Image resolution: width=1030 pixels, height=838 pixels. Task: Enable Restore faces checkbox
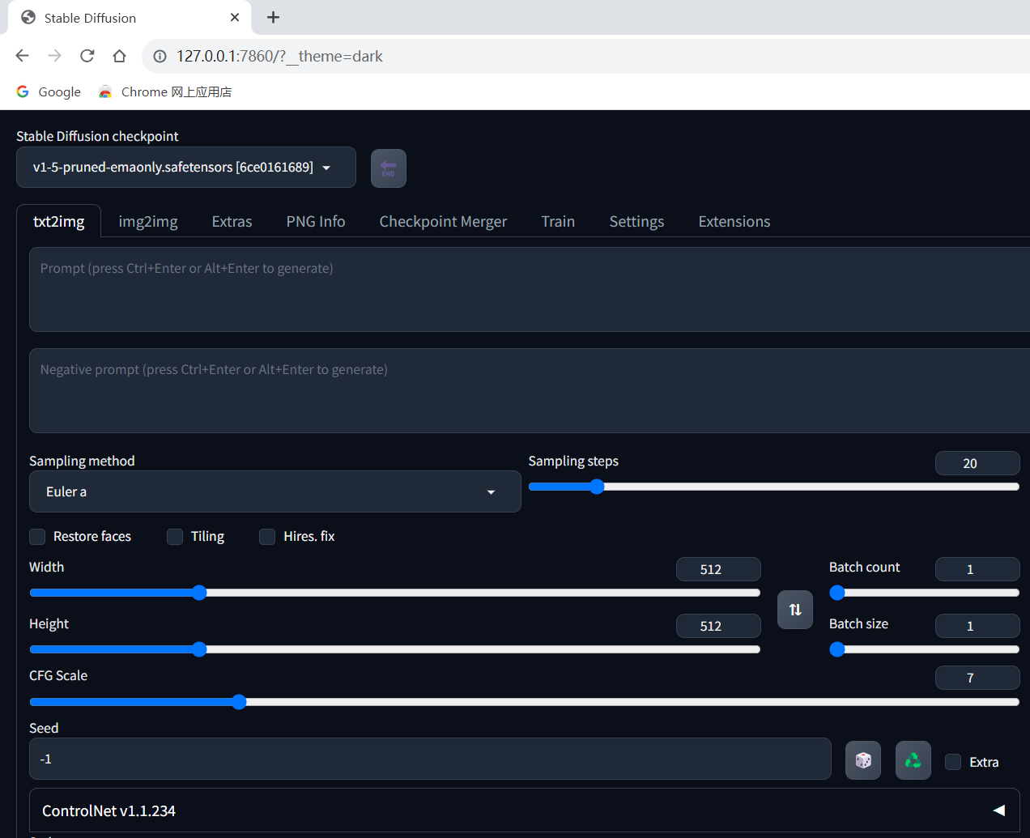coord(37,537)
